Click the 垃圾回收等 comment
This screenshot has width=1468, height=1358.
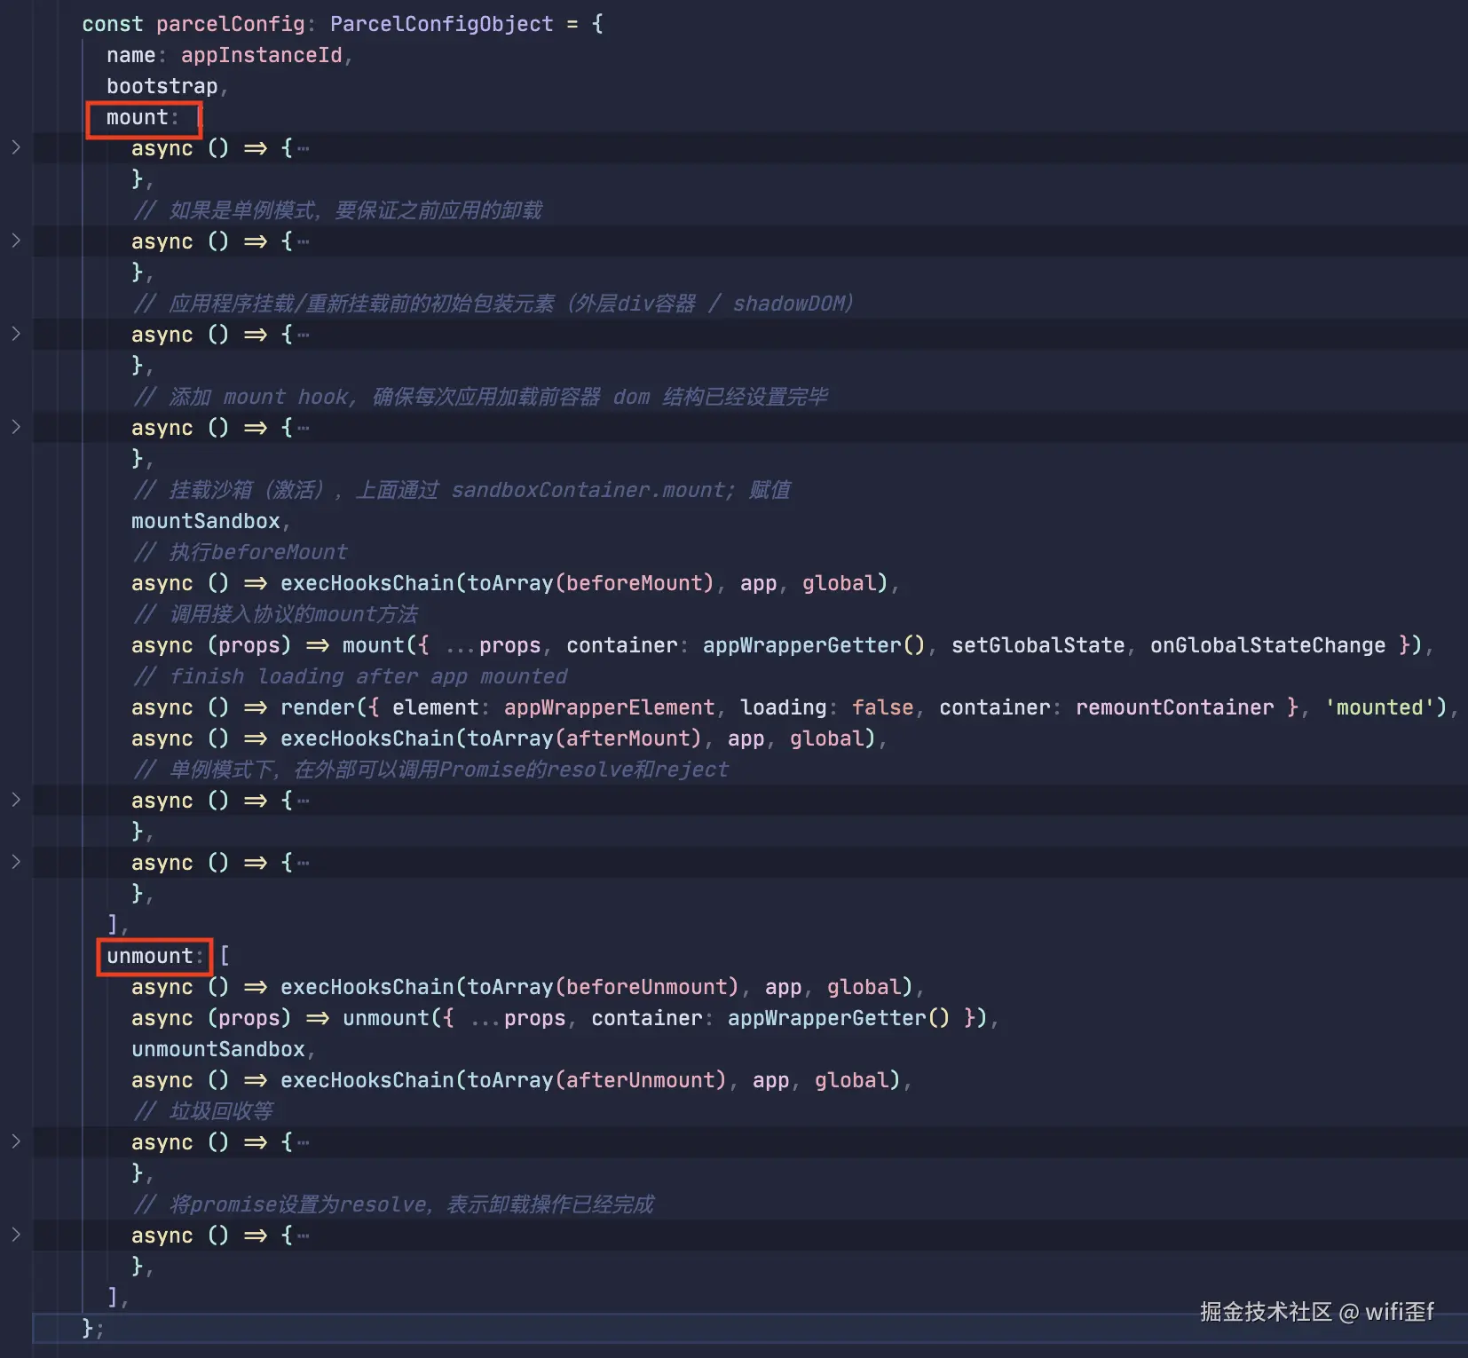[x=202, y=1111]
